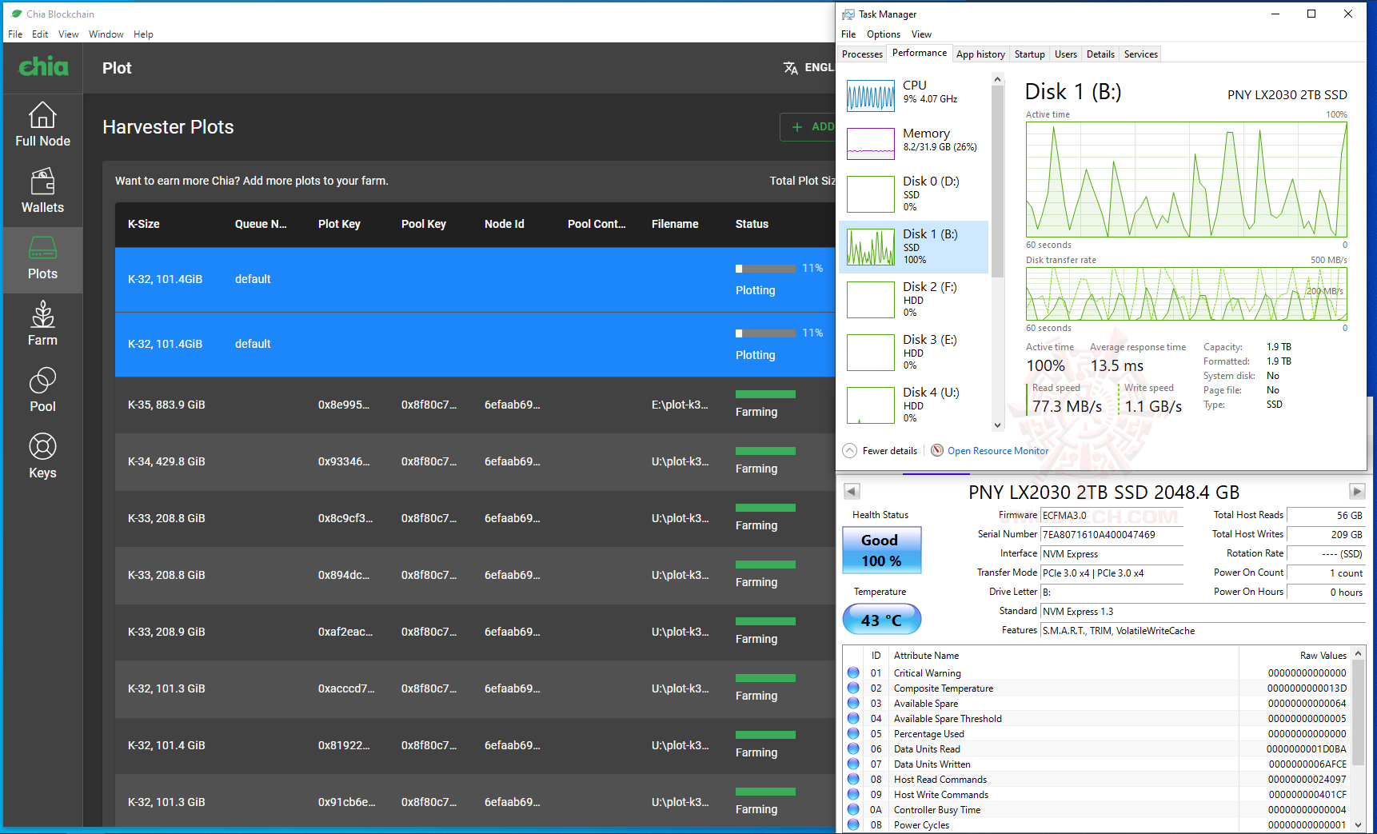Select Disk 0 (D:) in performance list
This screenshot has width=1377, height=834.
pos(913,194)
